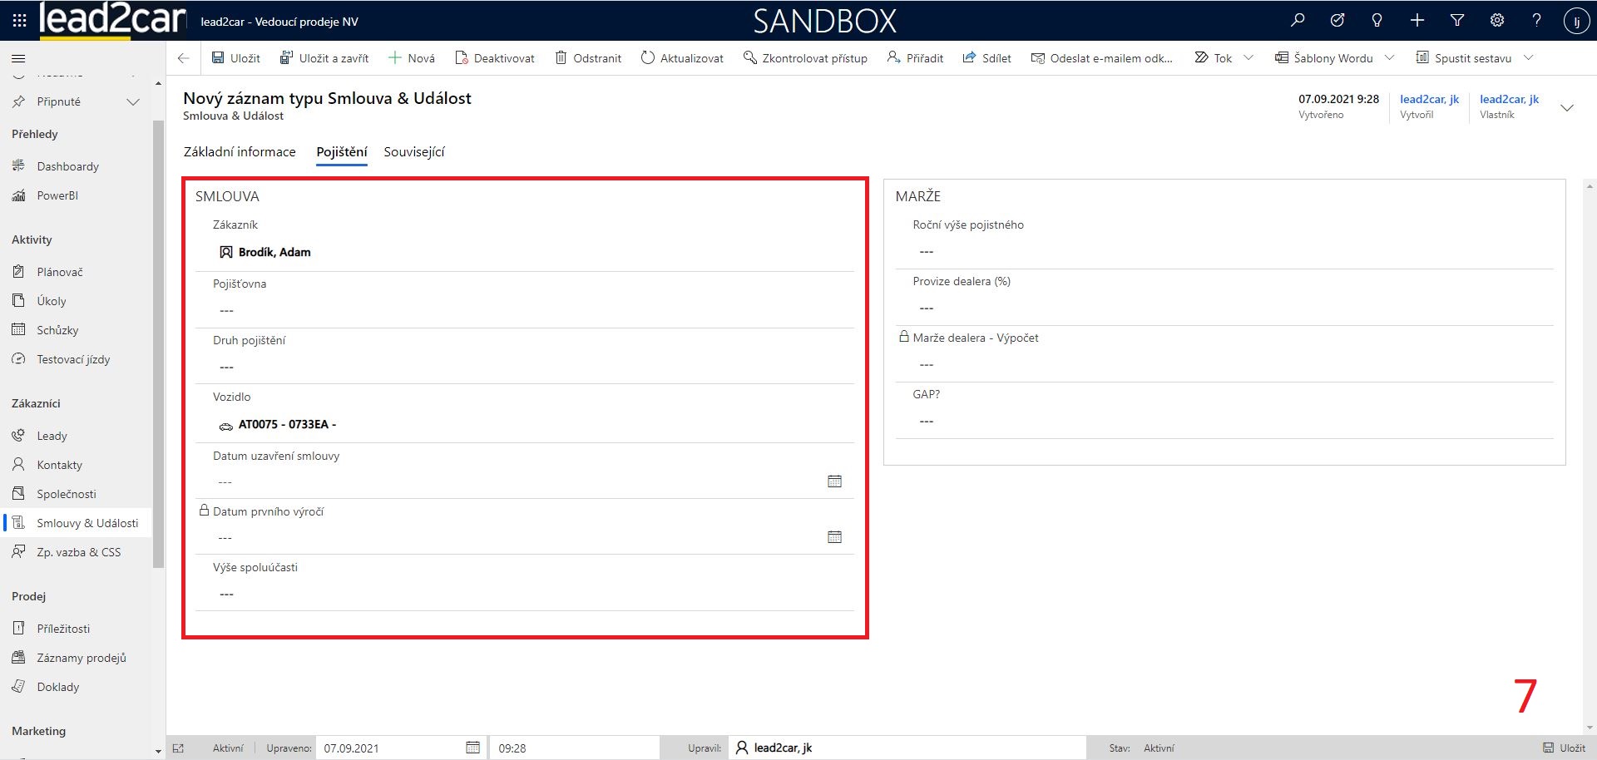Click the plus quick create icon
This screenshot has width=1597, height=760.
1417,21
